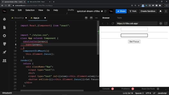
Task: Expand the Console panel
Action: (x=106, y=89)
